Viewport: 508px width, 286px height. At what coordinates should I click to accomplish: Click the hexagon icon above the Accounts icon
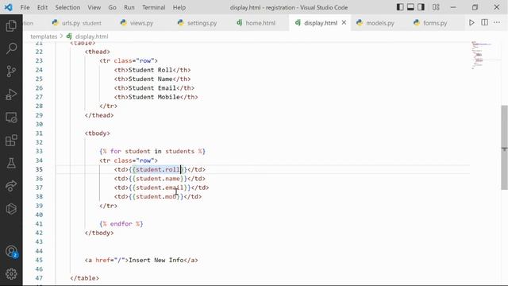11,209
